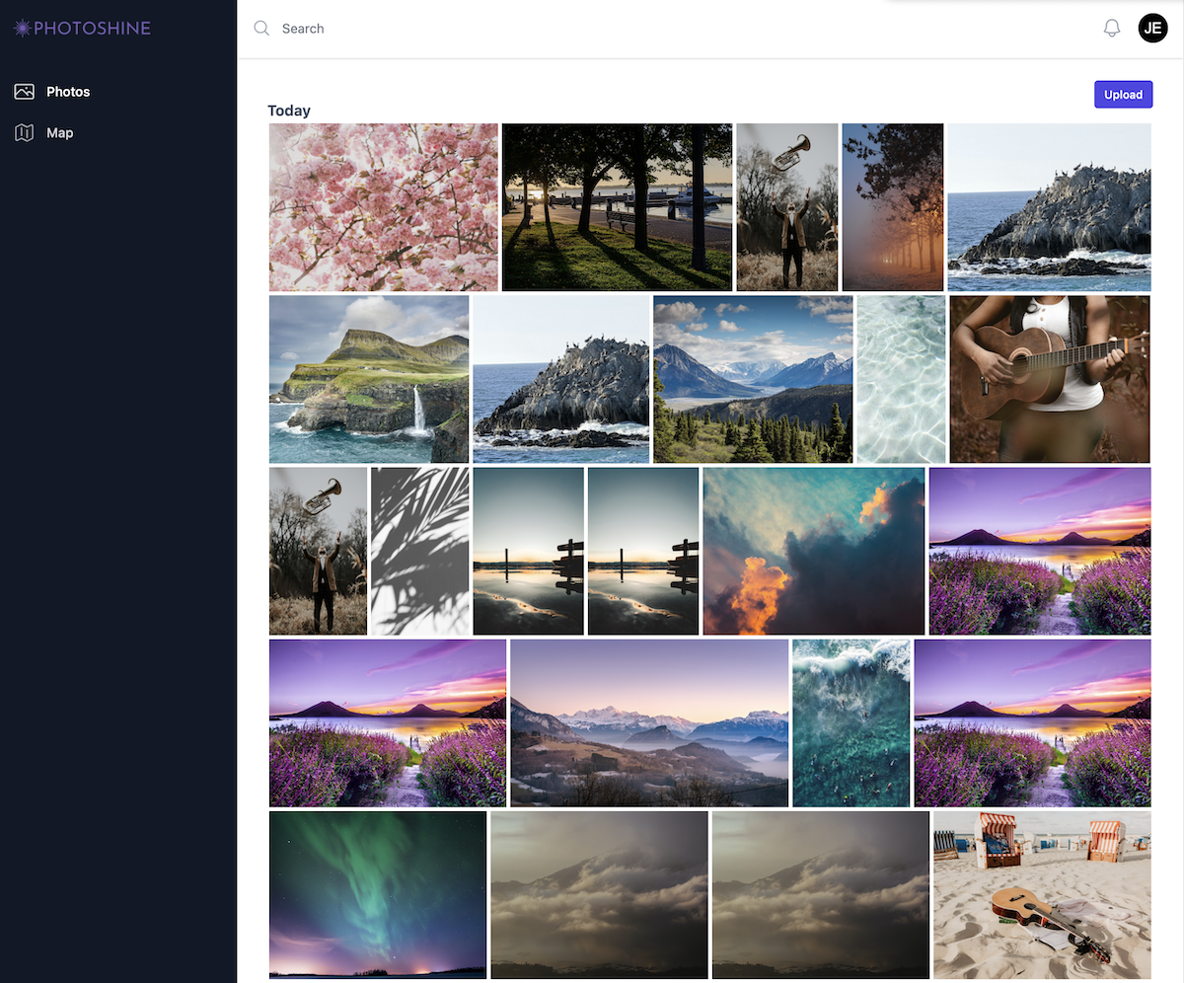Open the mountains with pine trees photo

click(753, 379)
